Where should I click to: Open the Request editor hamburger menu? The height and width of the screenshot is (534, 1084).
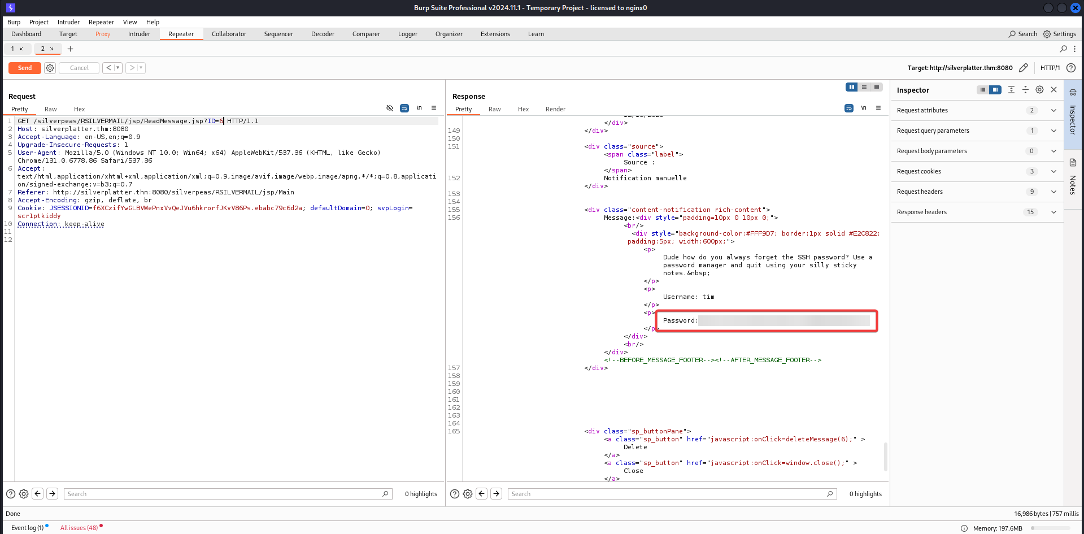pos(434,108)
